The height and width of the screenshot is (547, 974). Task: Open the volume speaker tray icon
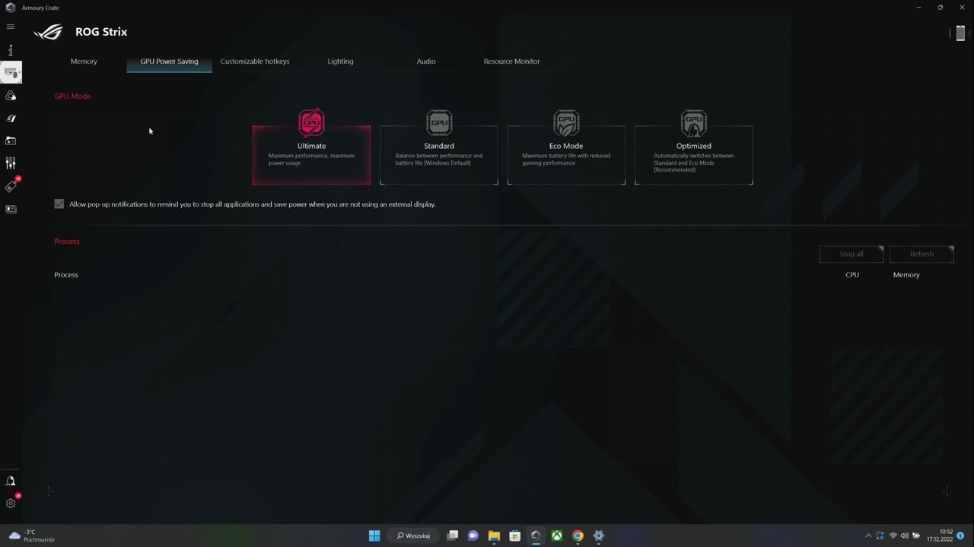pos(905,536)
